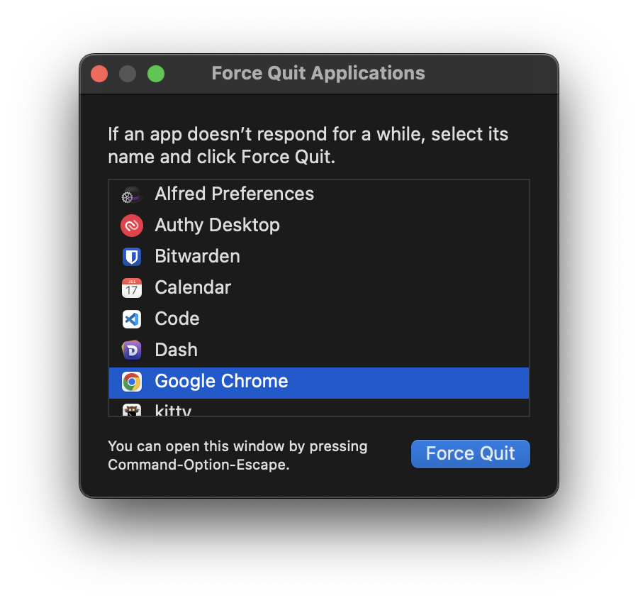The height and width of the screenshot is (603, 638).
Task: Choose Bitwarden from the app list
Action: (x=319, y=257)
